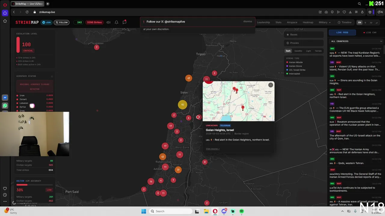Select Satellite map style
Viewport: 385px width, 216px height.
[x=298, y=51]
